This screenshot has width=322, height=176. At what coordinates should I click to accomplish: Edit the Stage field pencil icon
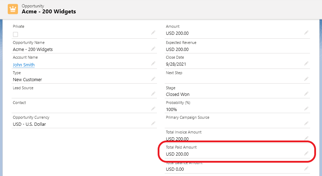307,93
